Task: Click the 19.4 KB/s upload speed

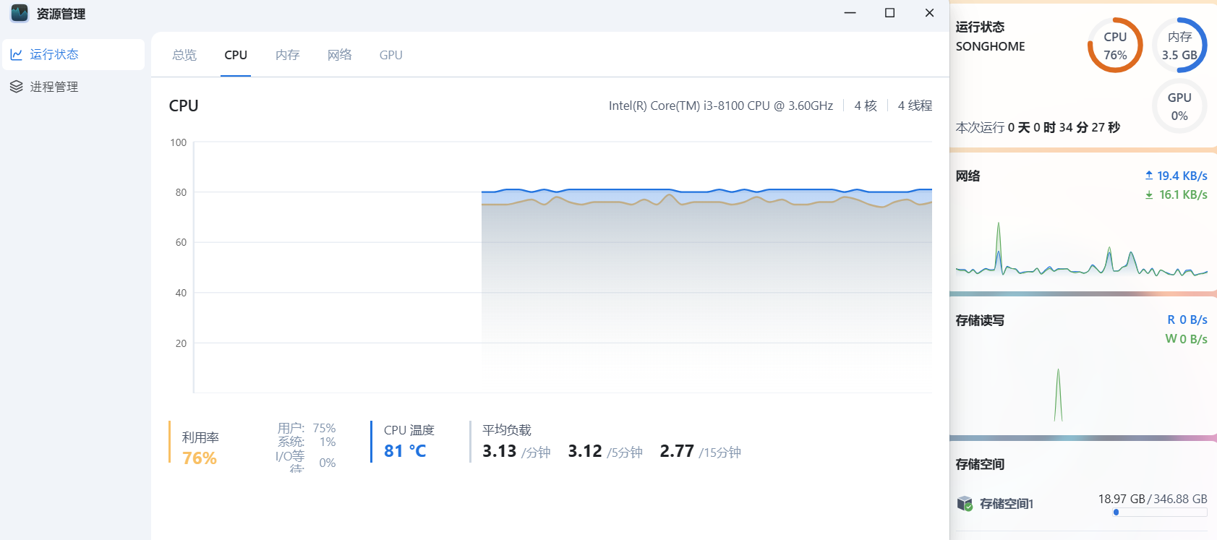Action: [1182, 176]
